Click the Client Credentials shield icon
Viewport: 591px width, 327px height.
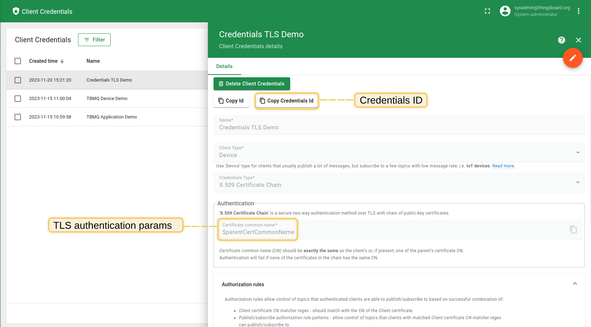(16, 11)
